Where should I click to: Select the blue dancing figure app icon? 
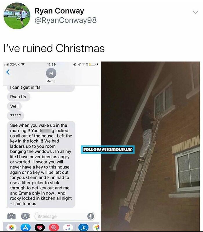[84, 227]
